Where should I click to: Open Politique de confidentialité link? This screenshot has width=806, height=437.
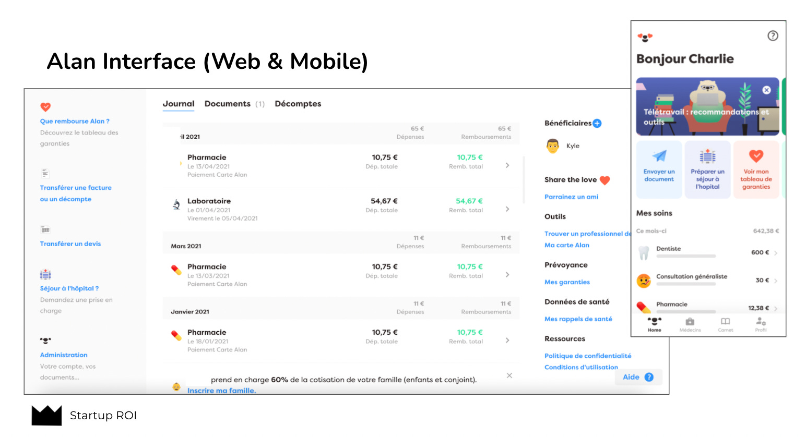(588, 356)
